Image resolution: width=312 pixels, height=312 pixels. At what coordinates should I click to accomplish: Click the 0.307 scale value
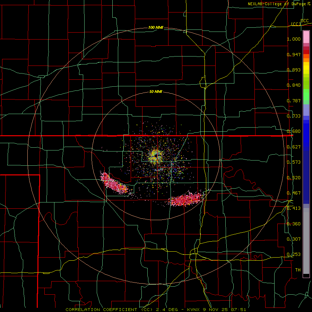point(294,239)
